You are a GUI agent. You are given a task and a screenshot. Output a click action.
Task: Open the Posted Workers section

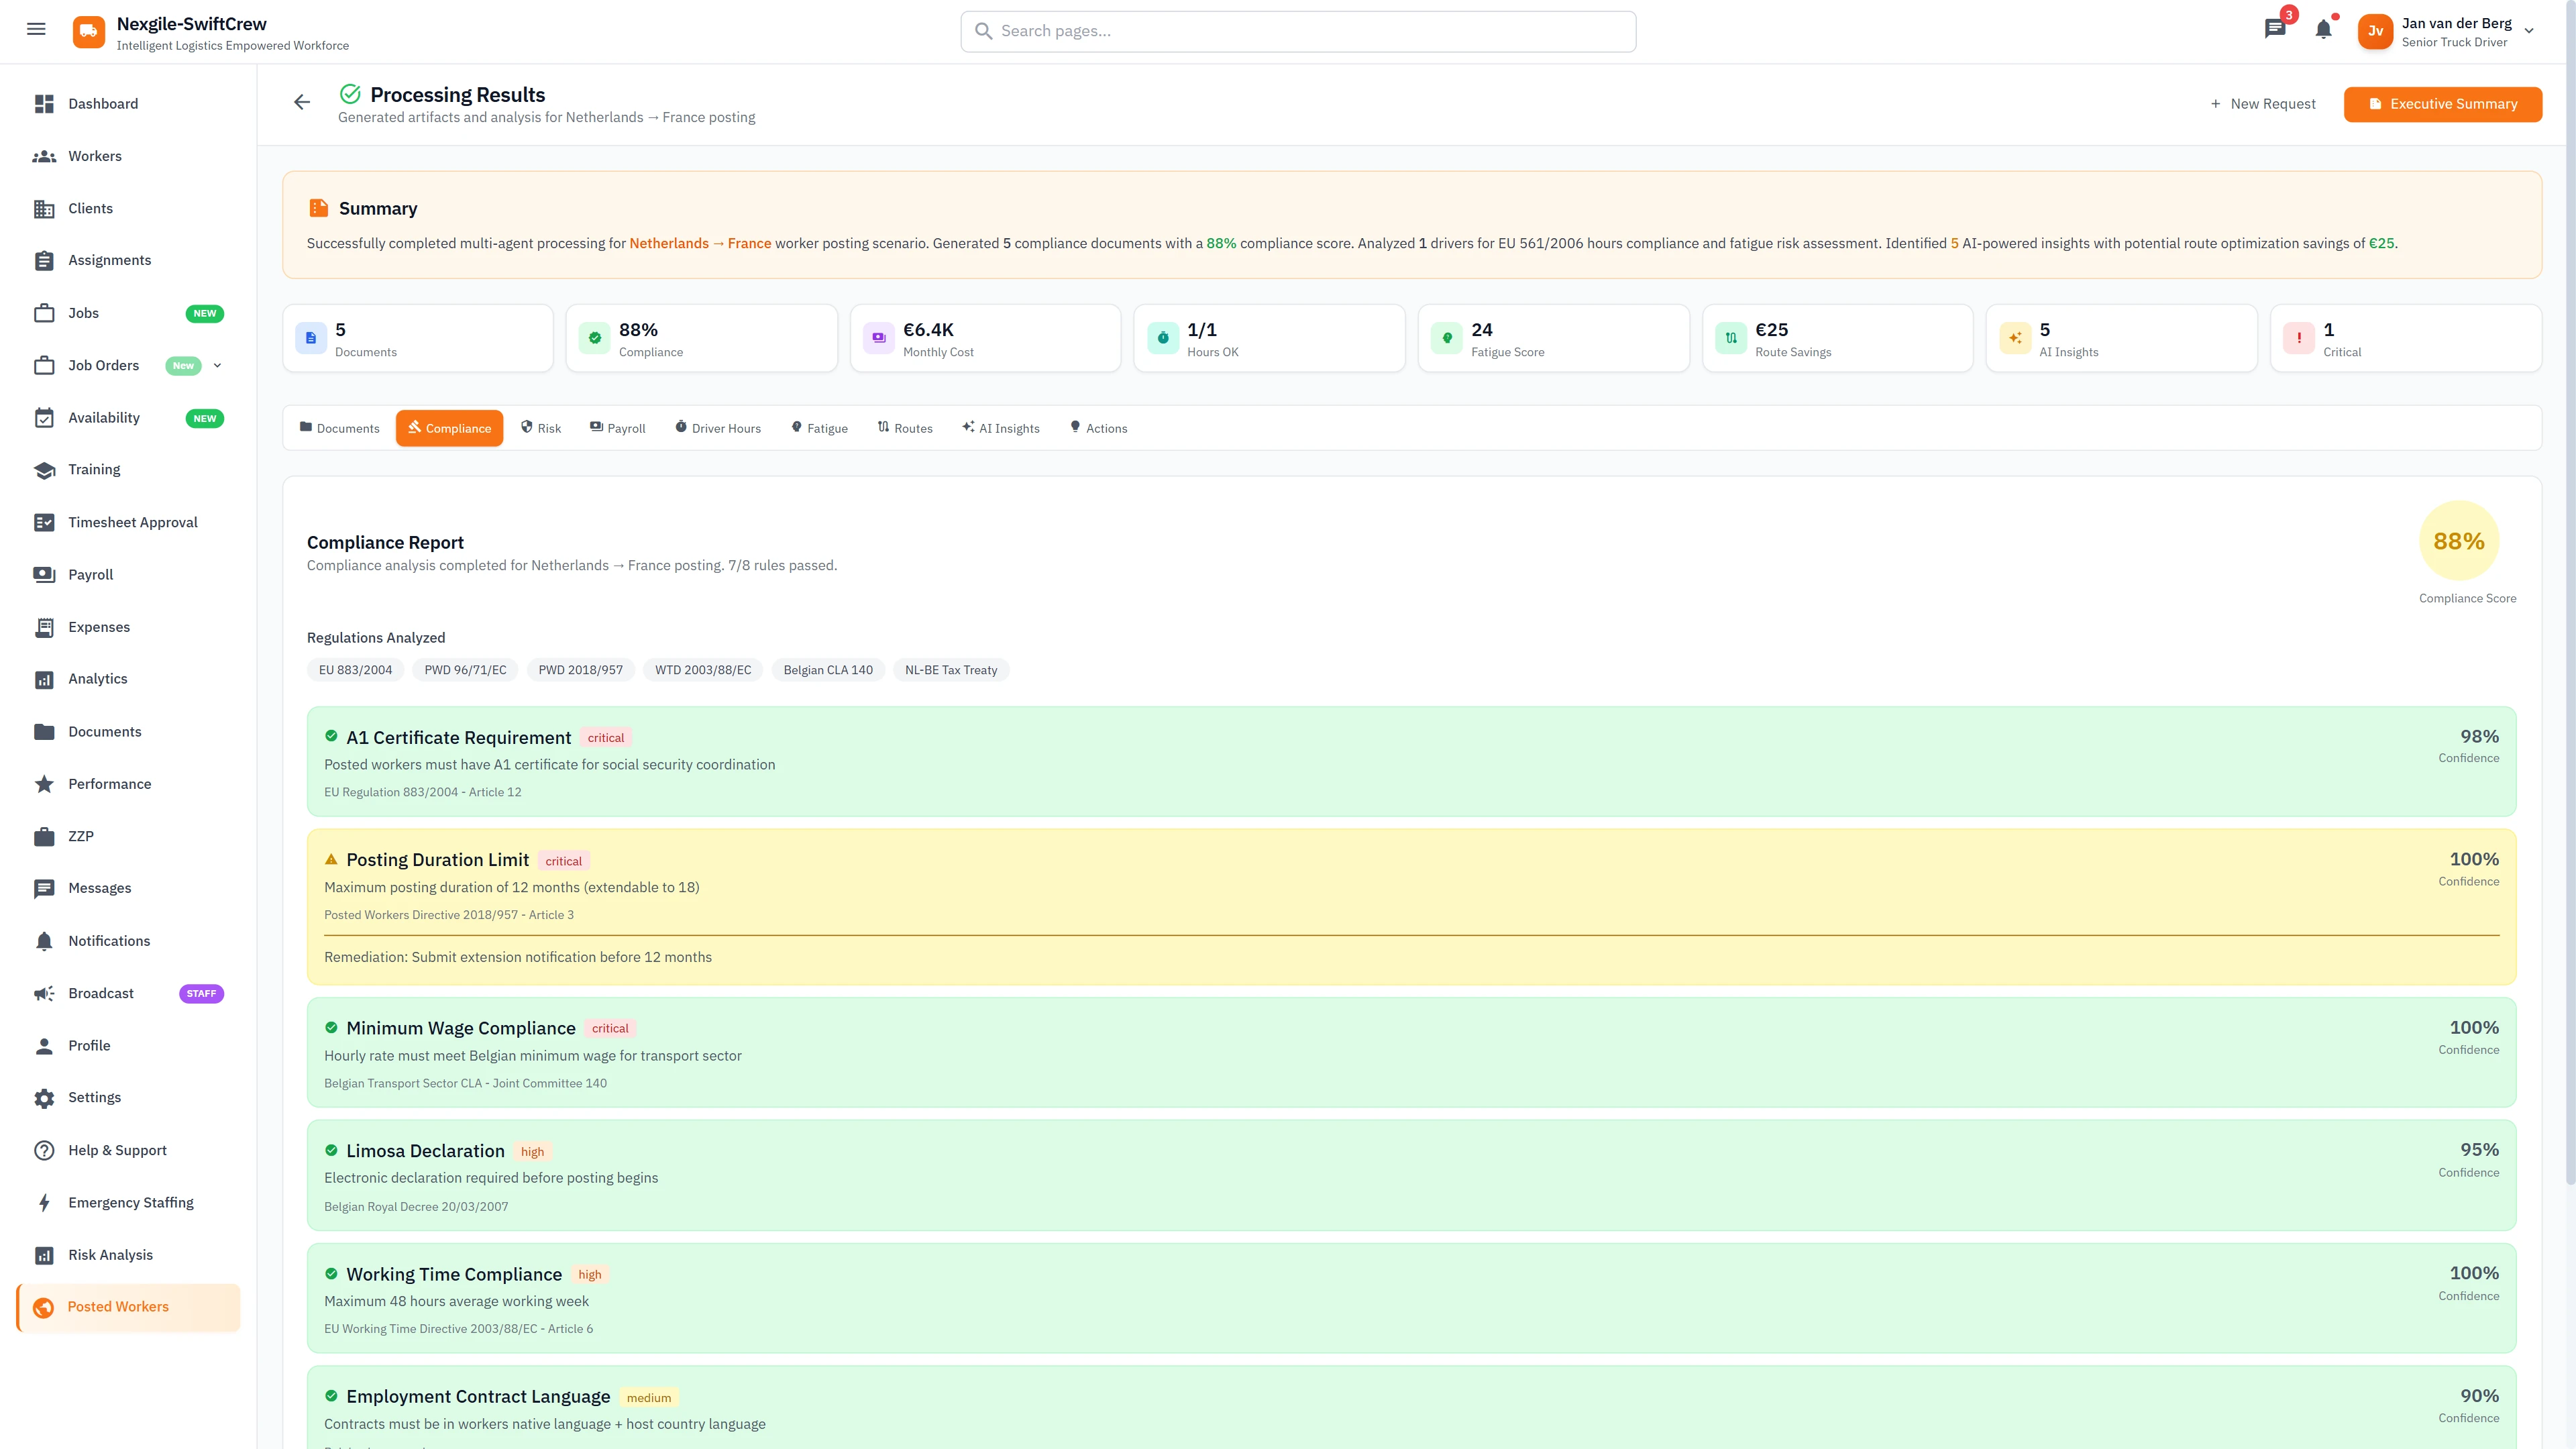click(118, 1306)
